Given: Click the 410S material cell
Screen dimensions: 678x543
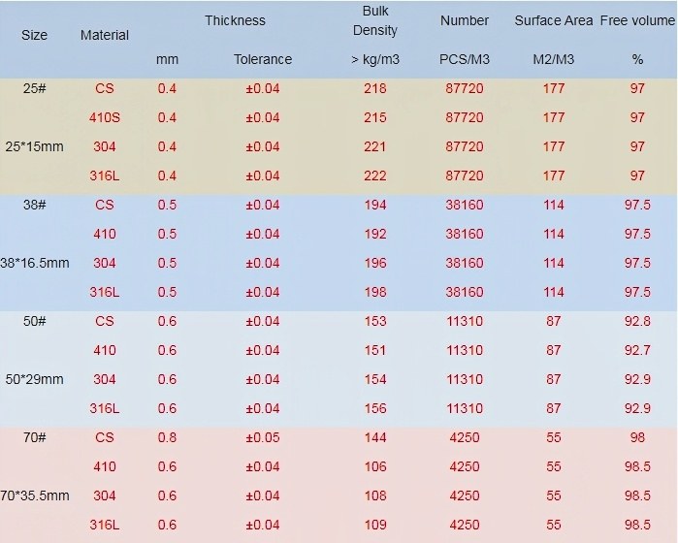Looking at the screenshot, I should point(105,117).
